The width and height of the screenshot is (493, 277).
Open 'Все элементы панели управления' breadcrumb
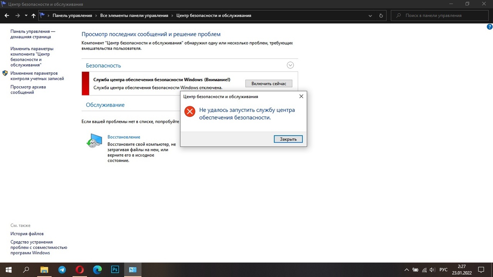point(134,16)
